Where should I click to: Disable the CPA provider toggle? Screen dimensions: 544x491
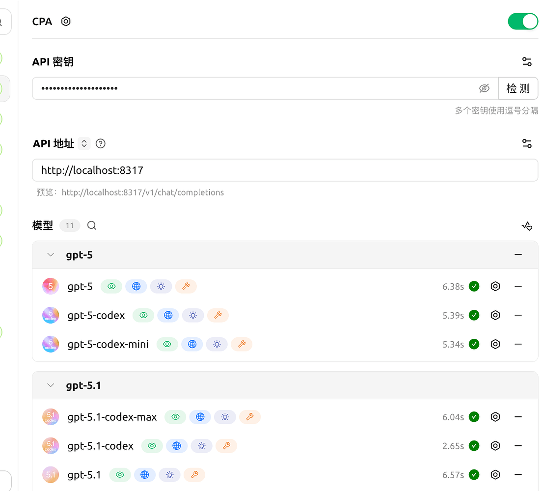tap(523, 22)
